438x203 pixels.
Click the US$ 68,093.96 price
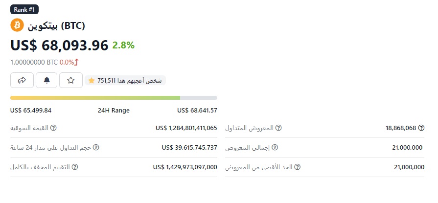pyautogui.click(x=59, y=45)
